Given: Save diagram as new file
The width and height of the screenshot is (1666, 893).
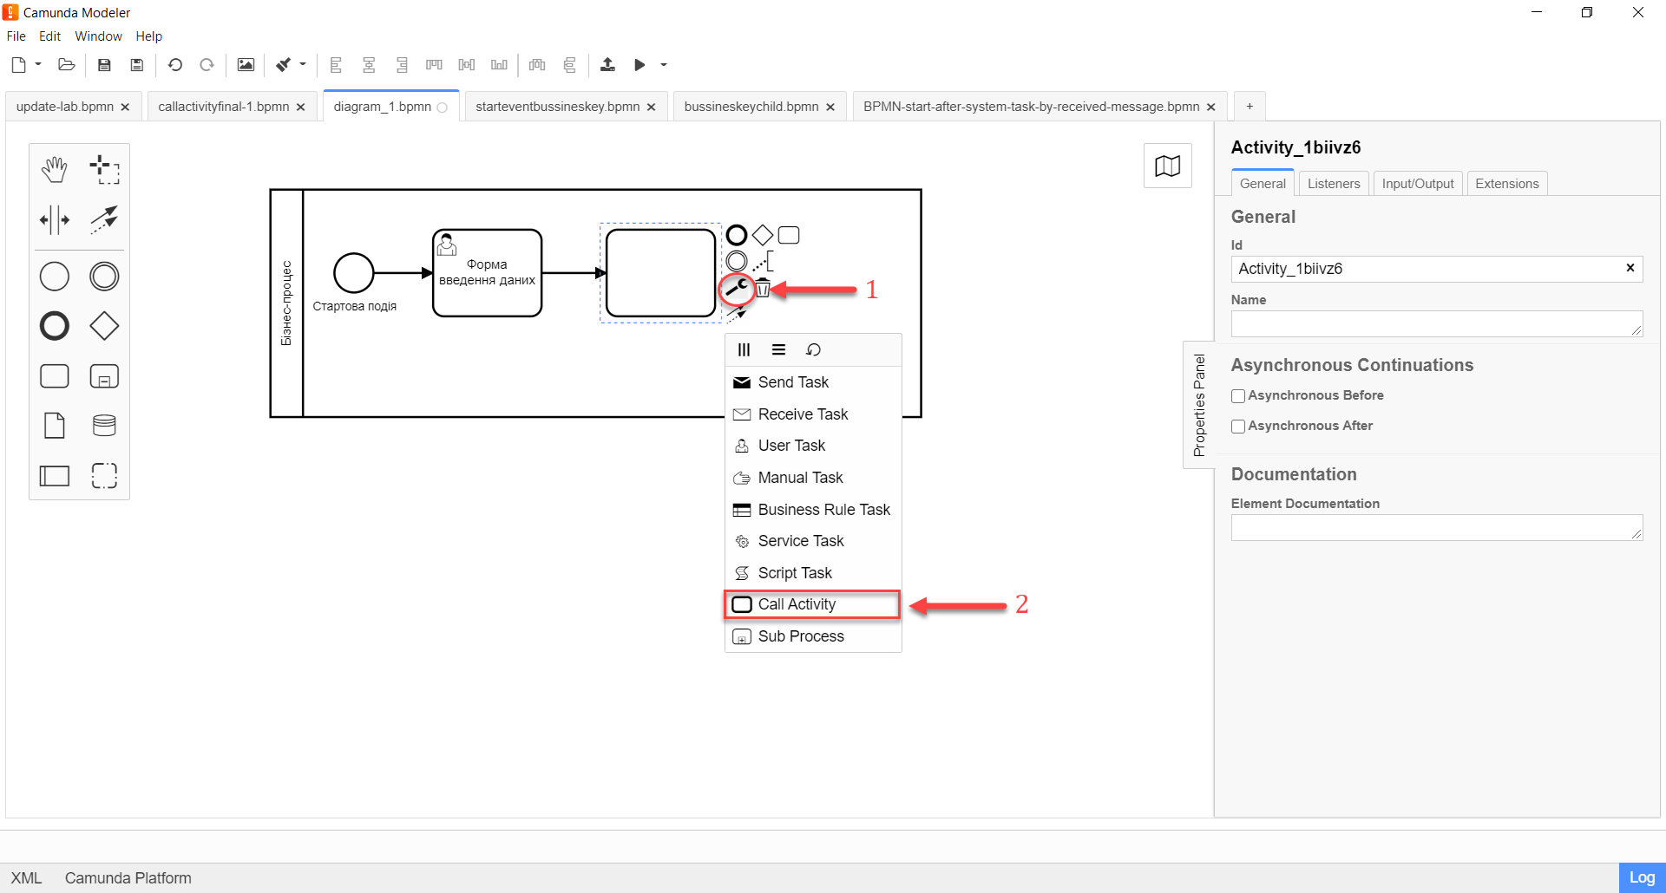Looking at the screenshot, I should click(137, 64).
